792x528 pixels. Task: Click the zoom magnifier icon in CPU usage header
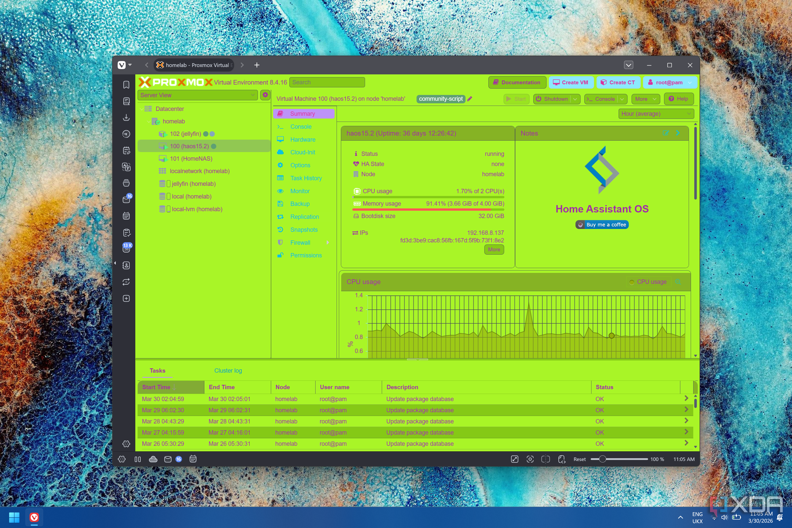678,282
